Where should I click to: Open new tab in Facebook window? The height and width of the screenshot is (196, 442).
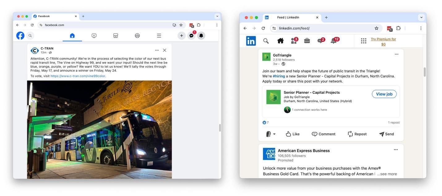[x=83, y=16]
